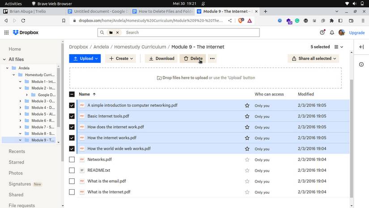This screenshot has height=208, width=369.
Task: Open the more actions ellipsis button
Action: click(x=212, y=58)
